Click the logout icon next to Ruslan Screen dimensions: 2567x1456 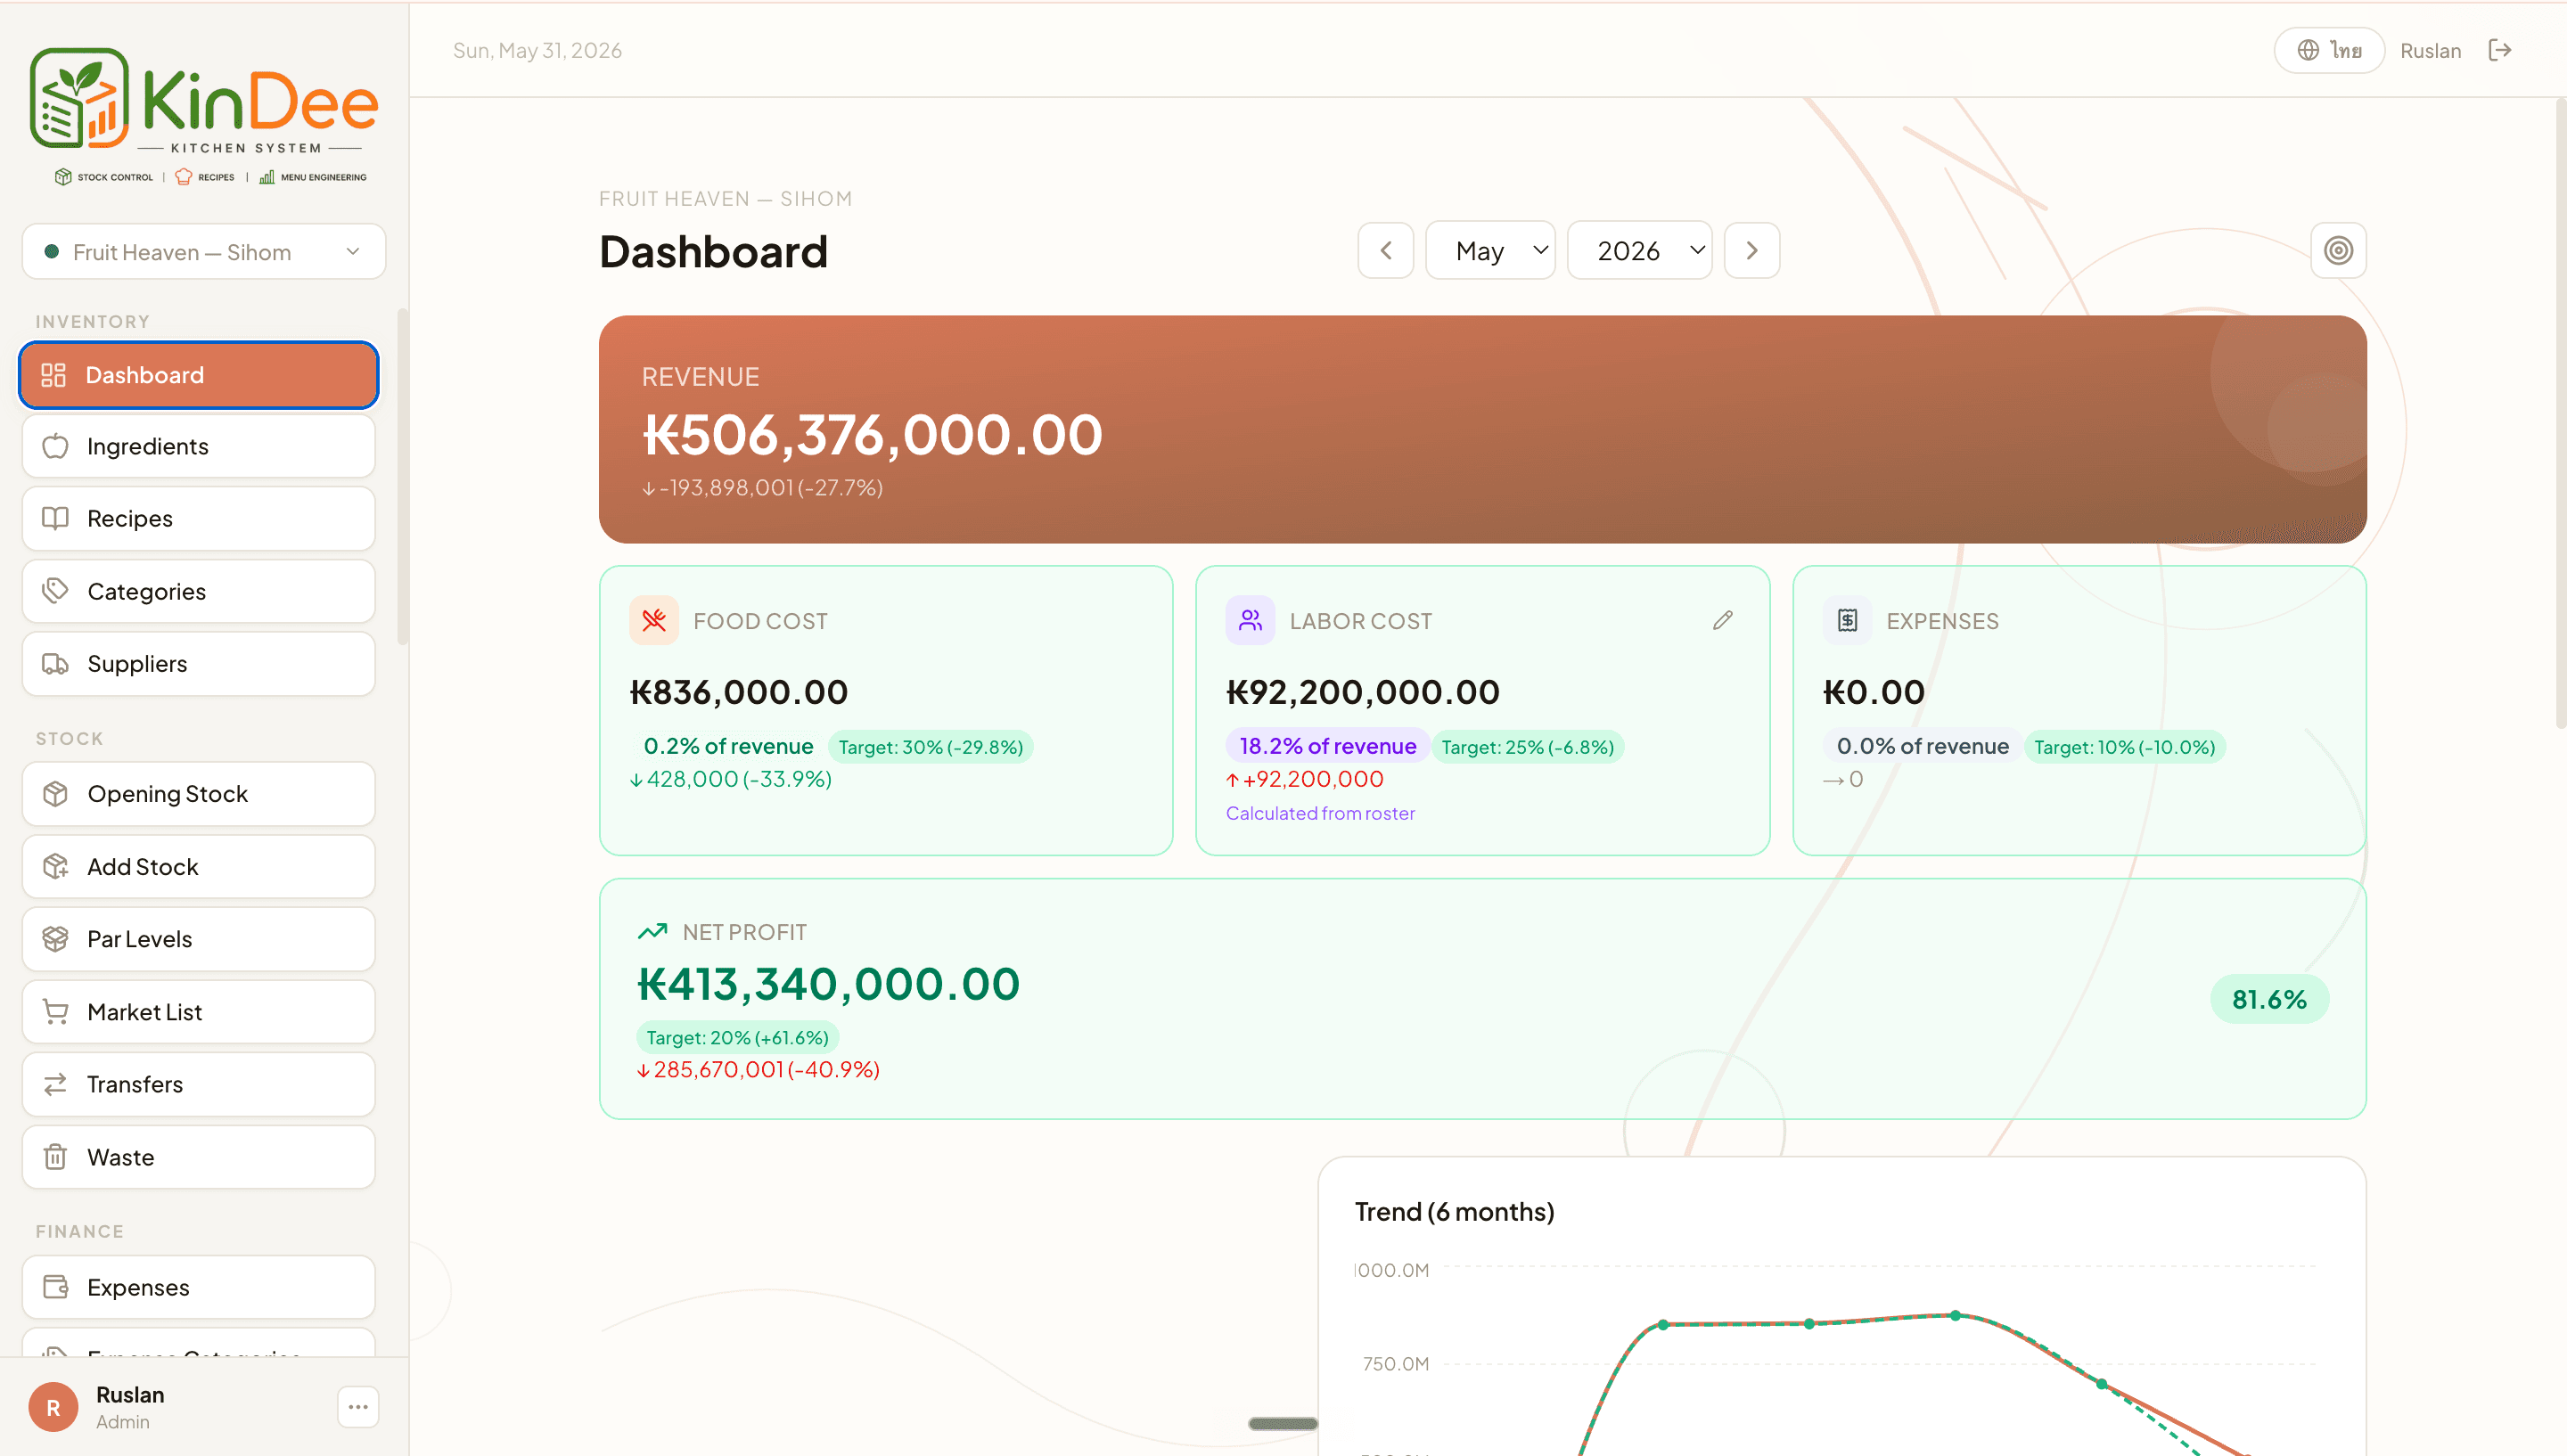coord(2500,50)
